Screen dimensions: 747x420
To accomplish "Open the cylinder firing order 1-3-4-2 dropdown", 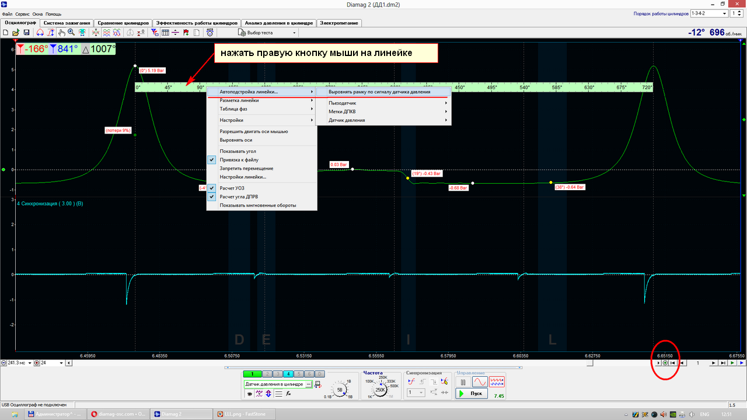I will coord(709,13).
